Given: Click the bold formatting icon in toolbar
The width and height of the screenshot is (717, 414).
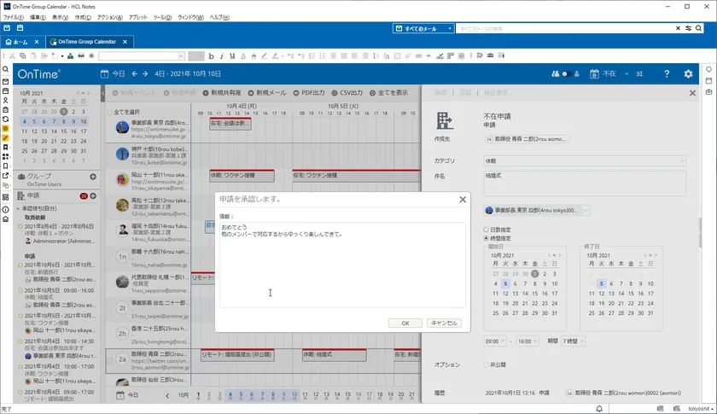Looking at the screenshot, I should 211,55.
